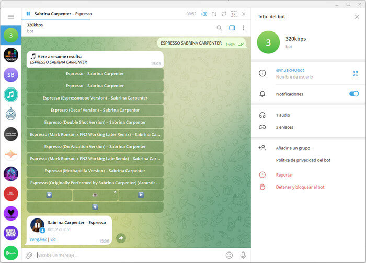
Task: Open the hamburger main menu
Action: [11, 17]
